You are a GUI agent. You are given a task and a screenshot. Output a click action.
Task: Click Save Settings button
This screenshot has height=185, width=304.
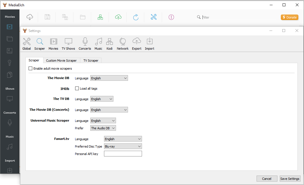290,179
